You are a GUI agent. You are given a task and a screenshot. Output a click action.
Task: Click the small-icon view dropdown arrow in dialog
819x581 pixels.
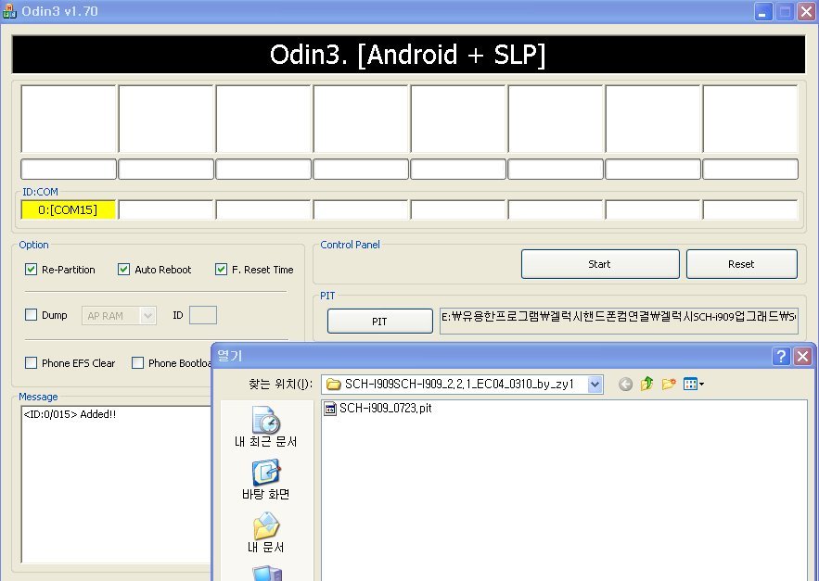tap(701, 385)
